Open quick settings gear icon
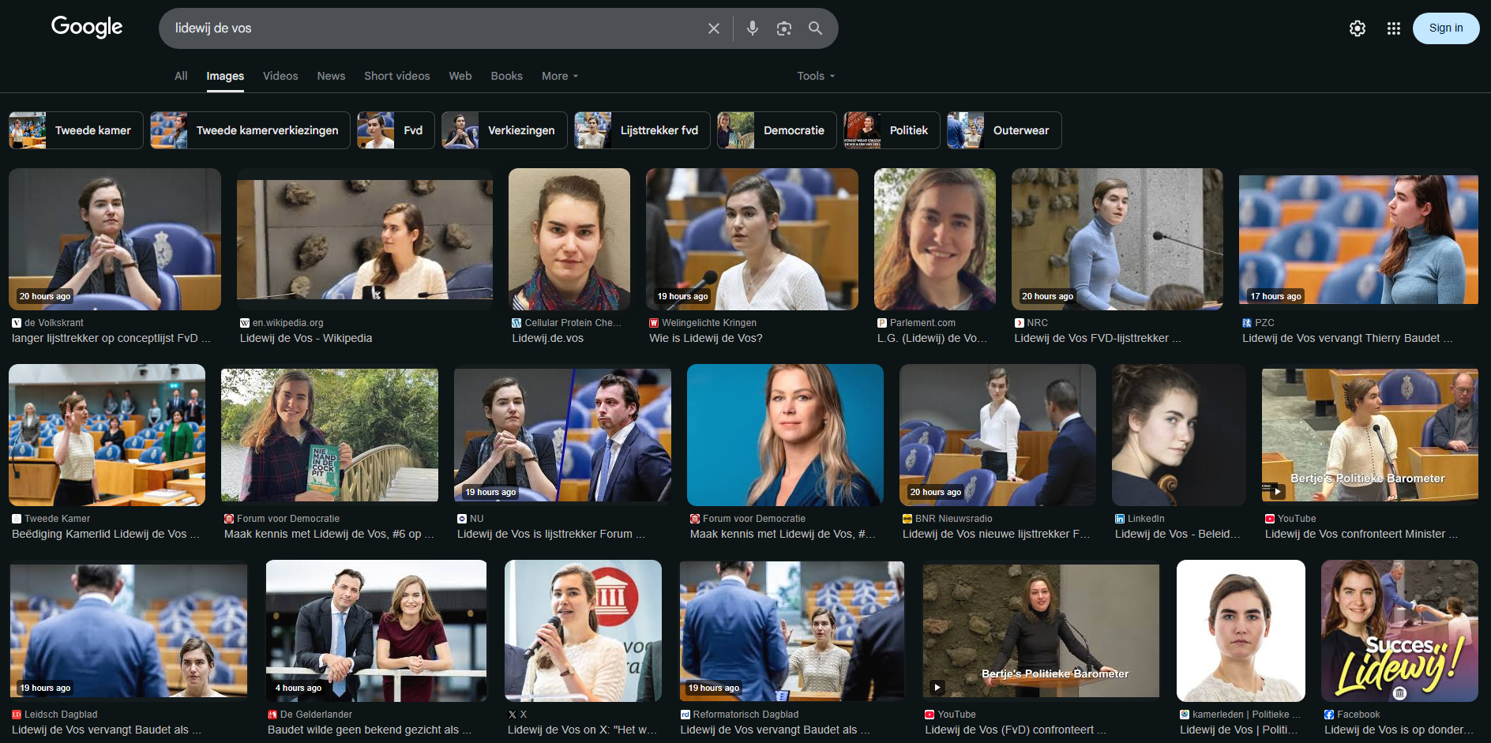The height and width of the screenshot is (743, 1491). tap(1358, 28)
